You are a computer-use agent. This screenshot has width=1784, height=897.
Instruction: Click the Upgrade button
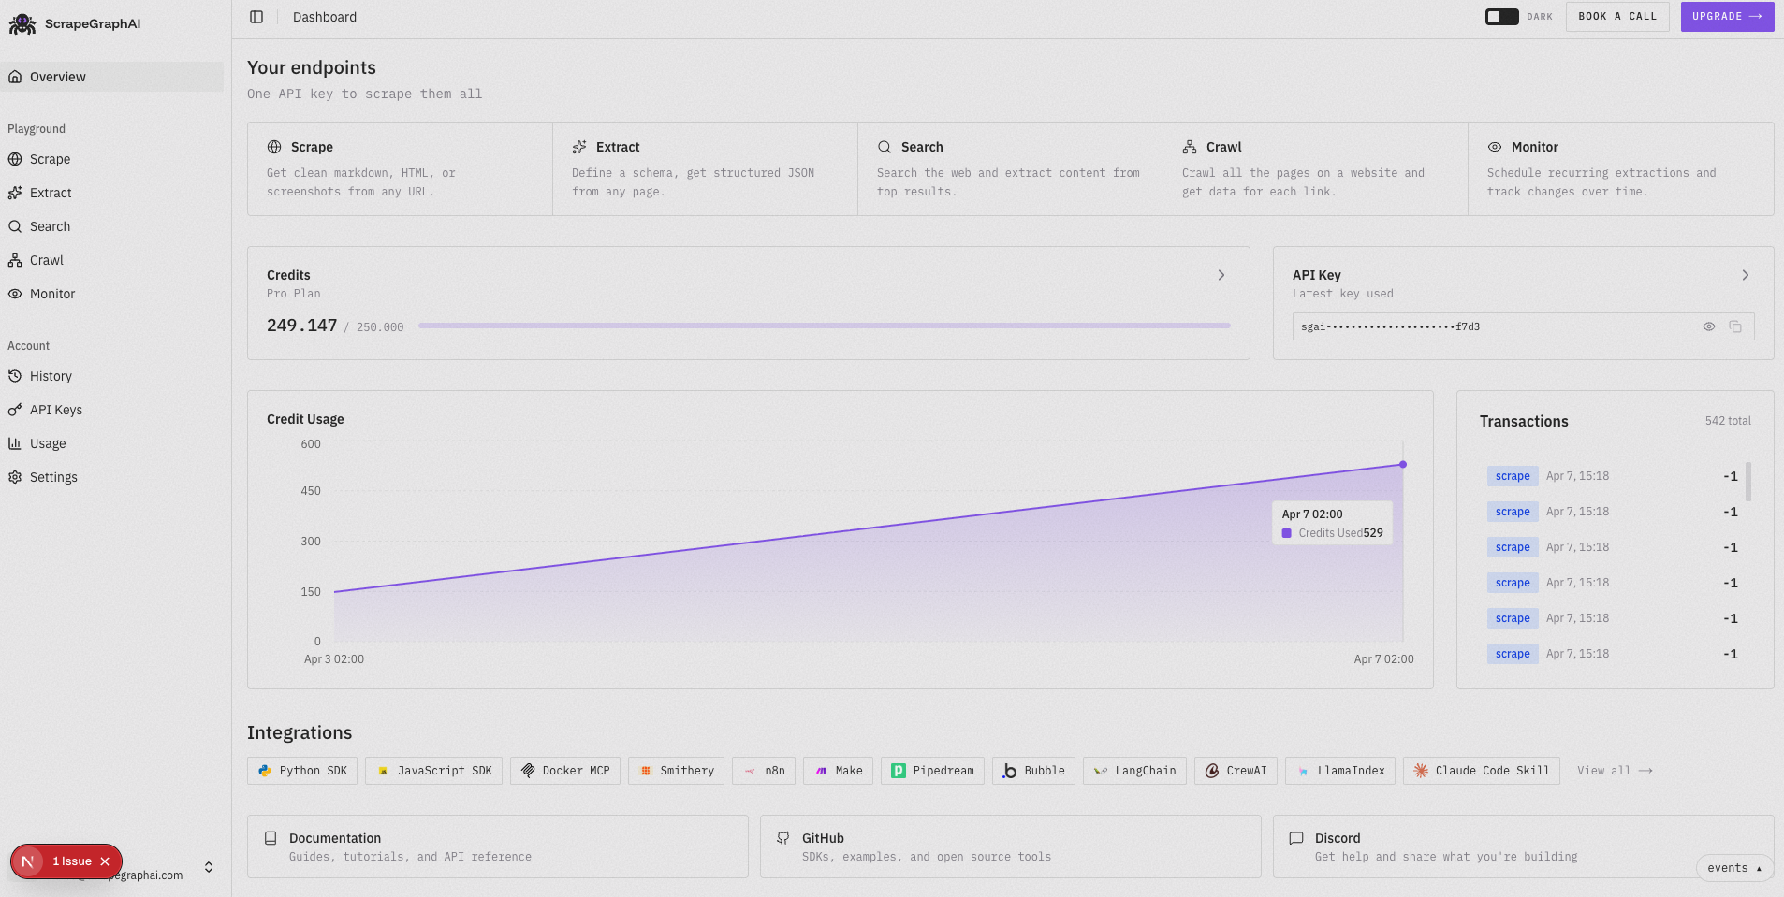tap(1727, 17)
